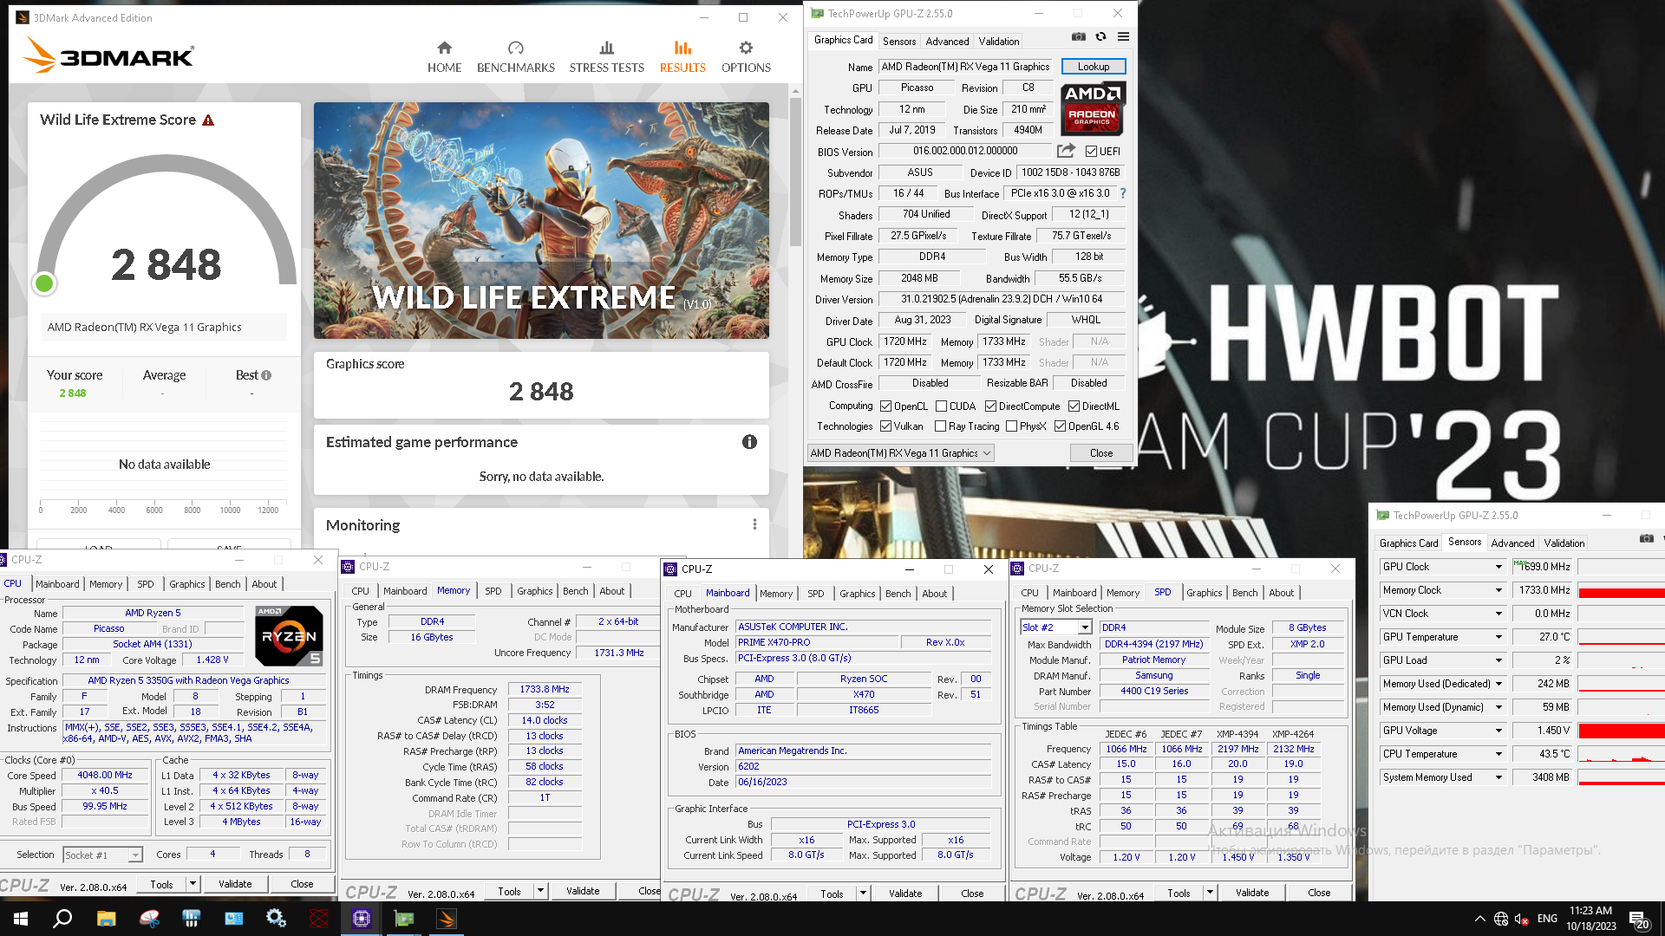Screen dimensions: 1665x936
Task: Open the GPU selection dropdown in GPU-Z
Action: pyautogui.click(x=901, y=453)
